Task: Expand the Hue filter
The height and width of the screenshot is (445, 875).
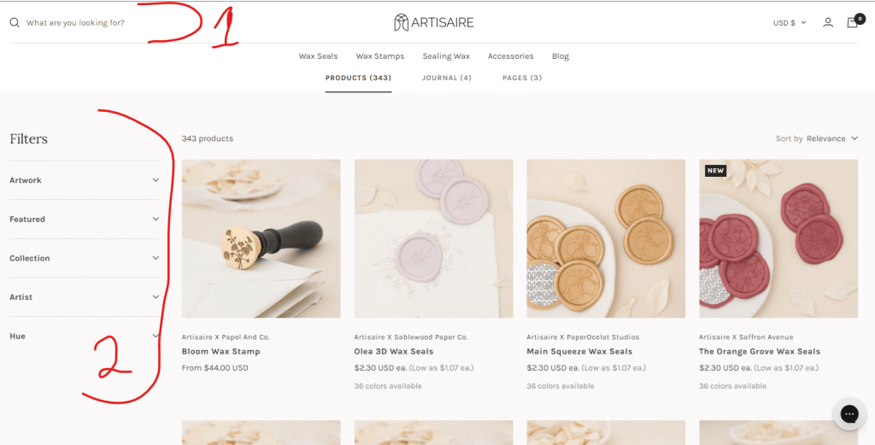Action: tap(85, 337)
